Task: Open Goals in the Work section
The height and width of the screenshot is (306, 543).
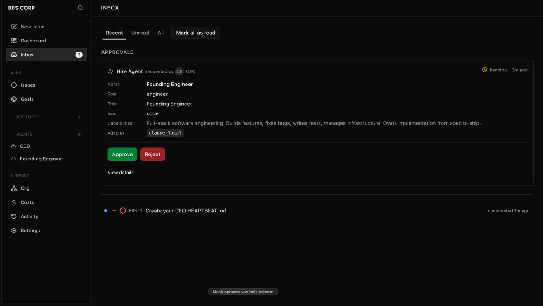Action: coord(47,99)
